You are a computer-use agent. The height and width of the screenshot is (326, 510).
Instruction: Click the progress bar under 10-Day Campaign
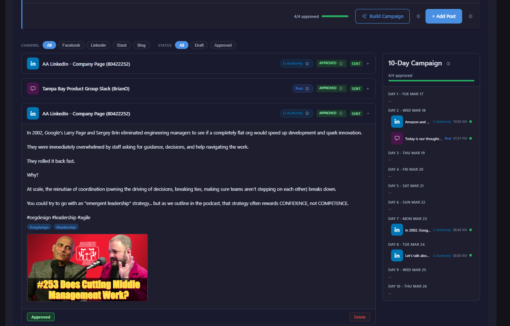[431, 81]
